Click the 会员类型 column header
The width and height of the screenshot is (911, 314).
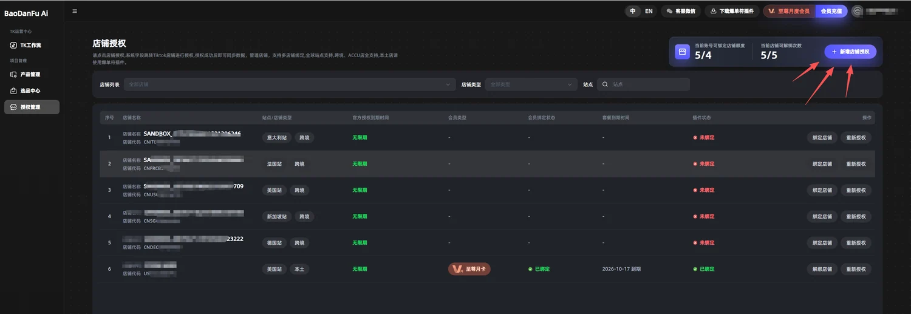tap(457, 117)
